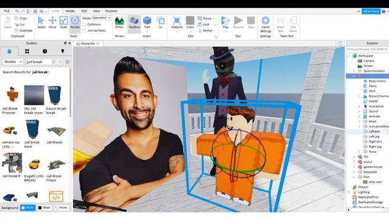Open the UI insert tool
389x219 pixels.
click(x=160, y=23)
